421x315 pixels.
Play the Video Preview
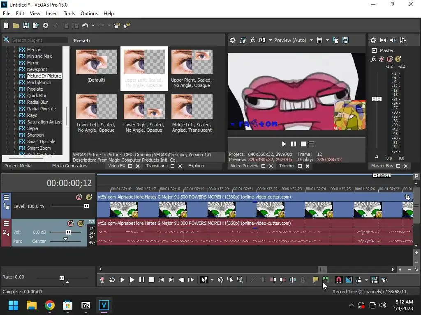284,144
